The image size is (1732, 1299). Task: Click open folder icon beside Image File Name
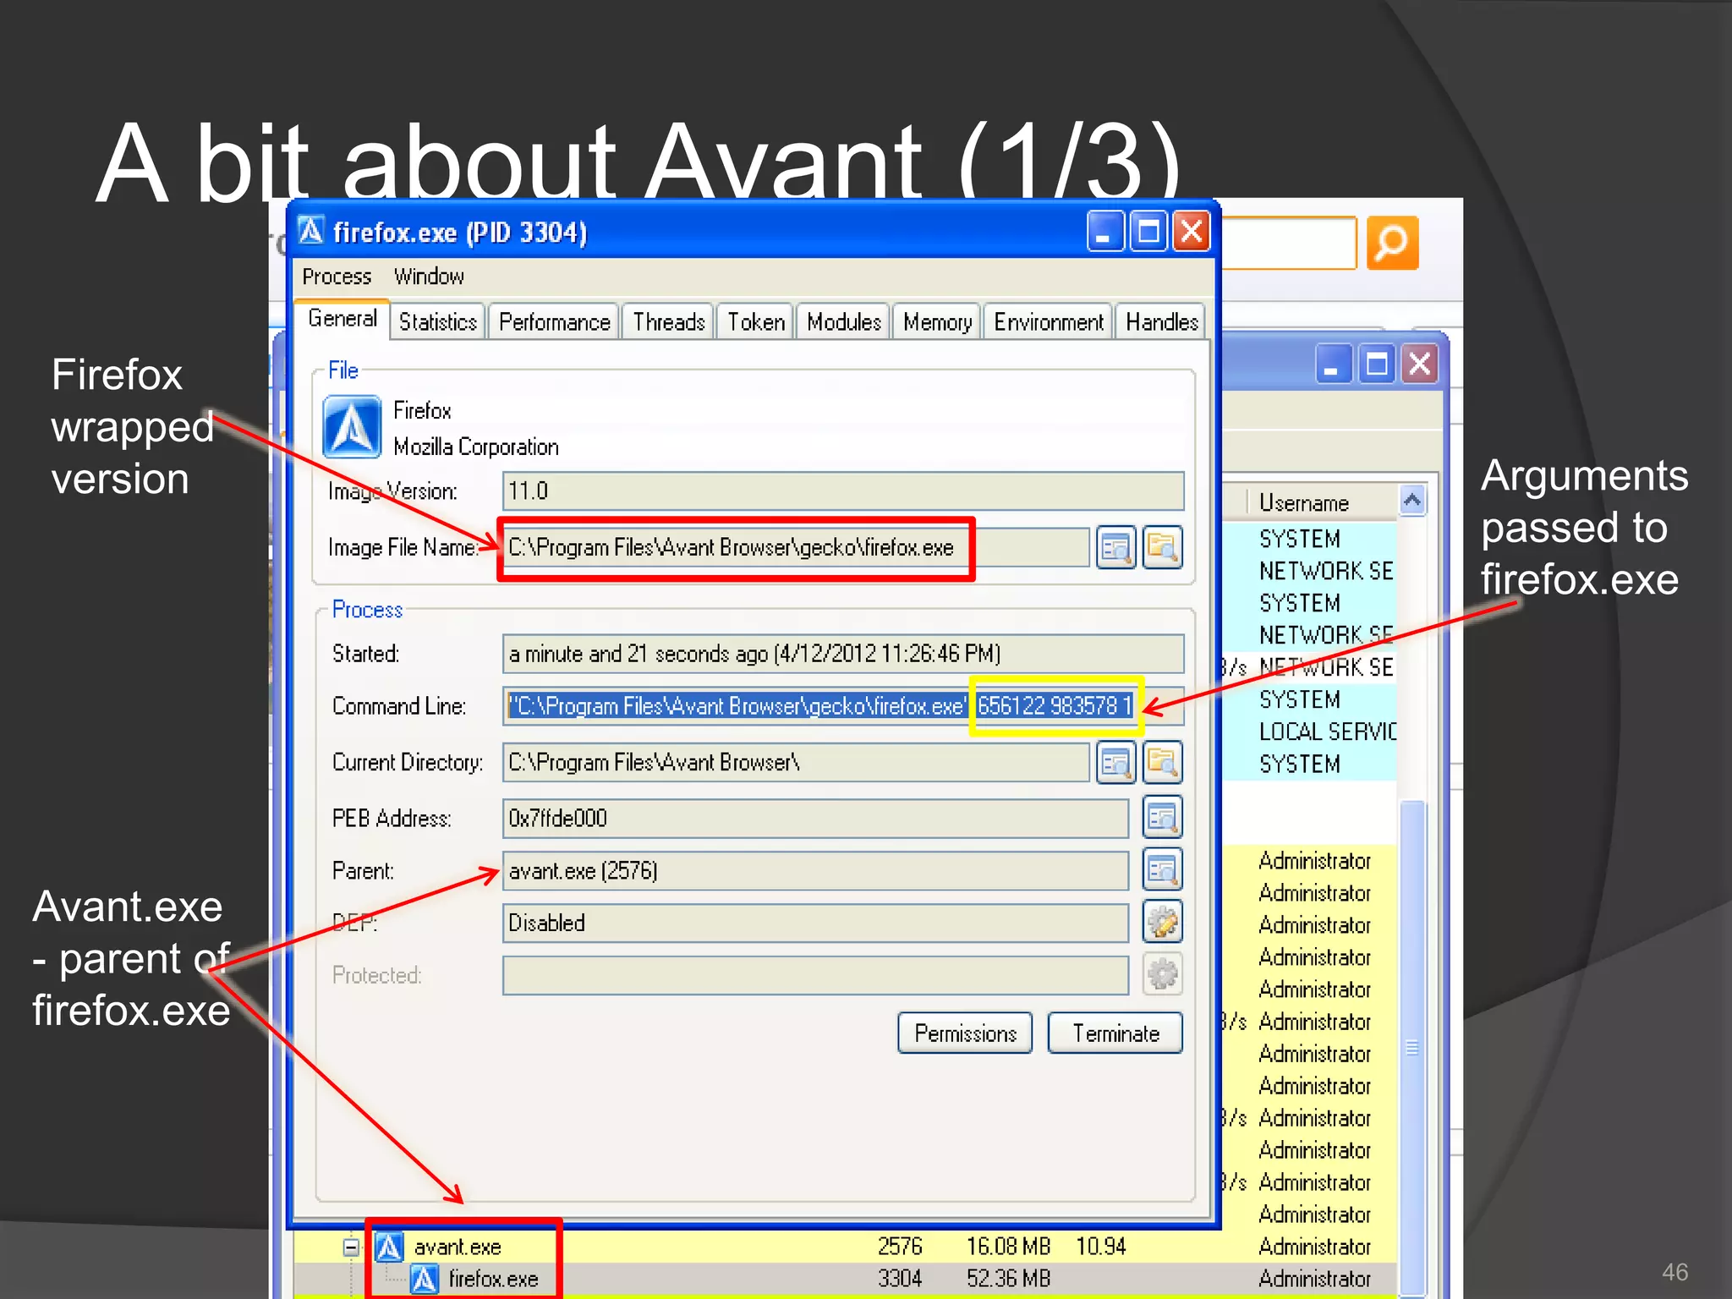(1162, 547)
